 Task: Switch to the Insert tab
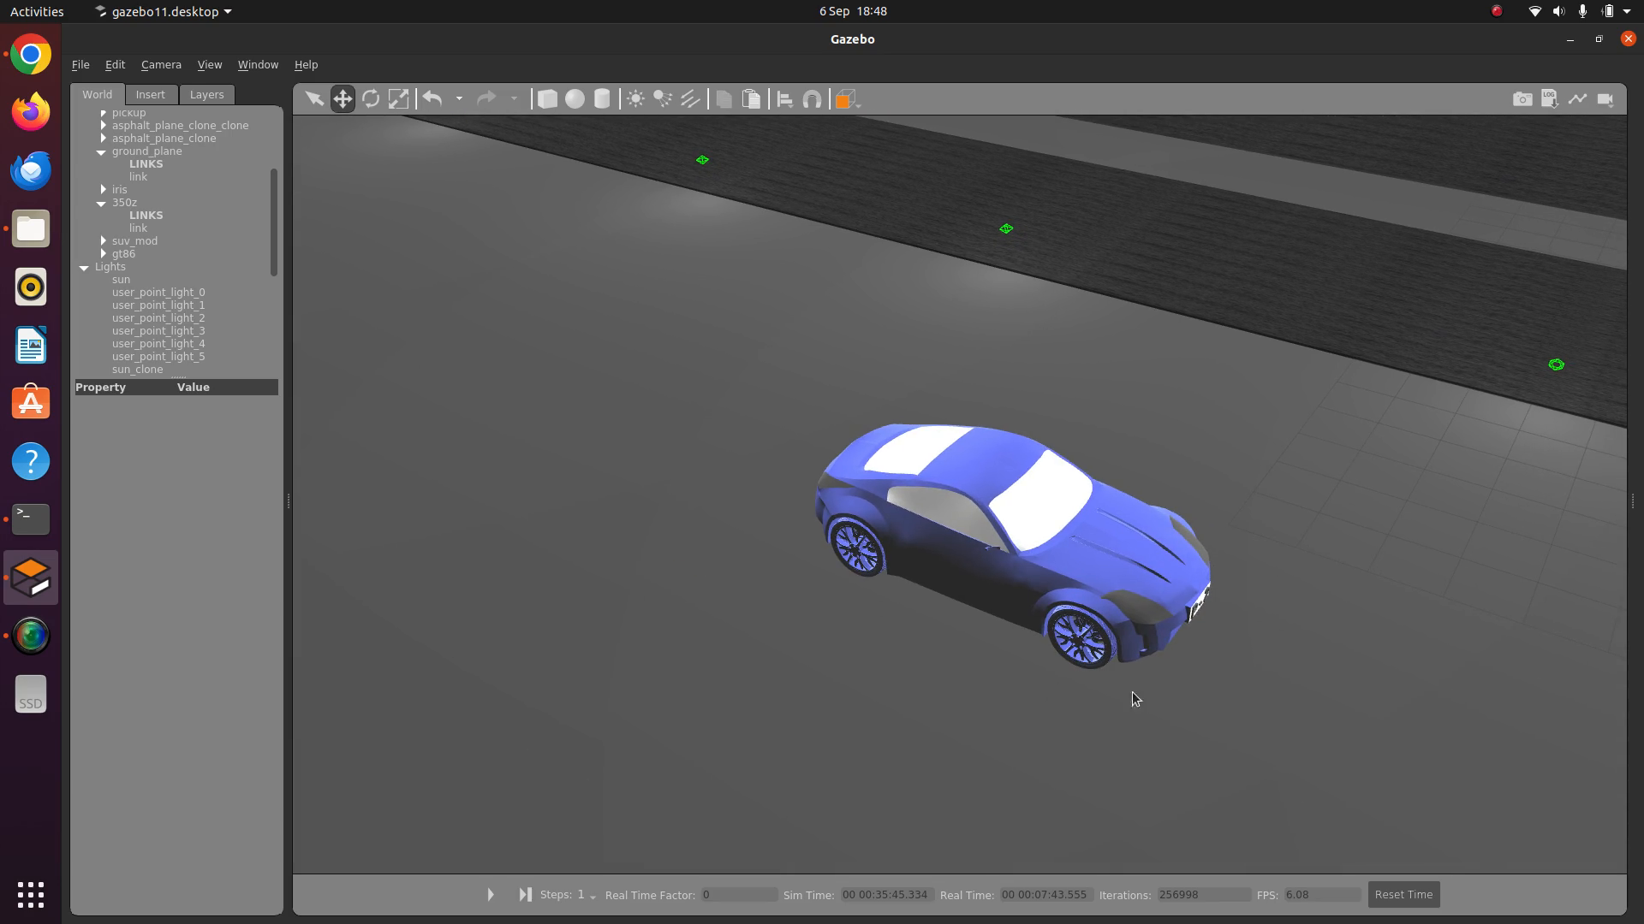pos(151,94)
